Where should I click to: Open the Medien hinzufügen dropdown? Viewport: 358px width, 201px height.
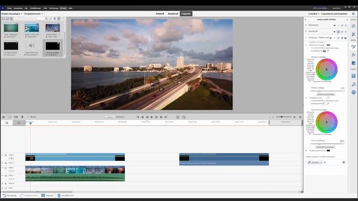(12, 13)
